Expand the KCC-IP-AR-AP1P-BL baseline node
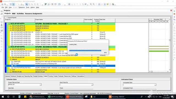Screen dimensions: 176x99 pyautogui.click(x=9, y=26)
